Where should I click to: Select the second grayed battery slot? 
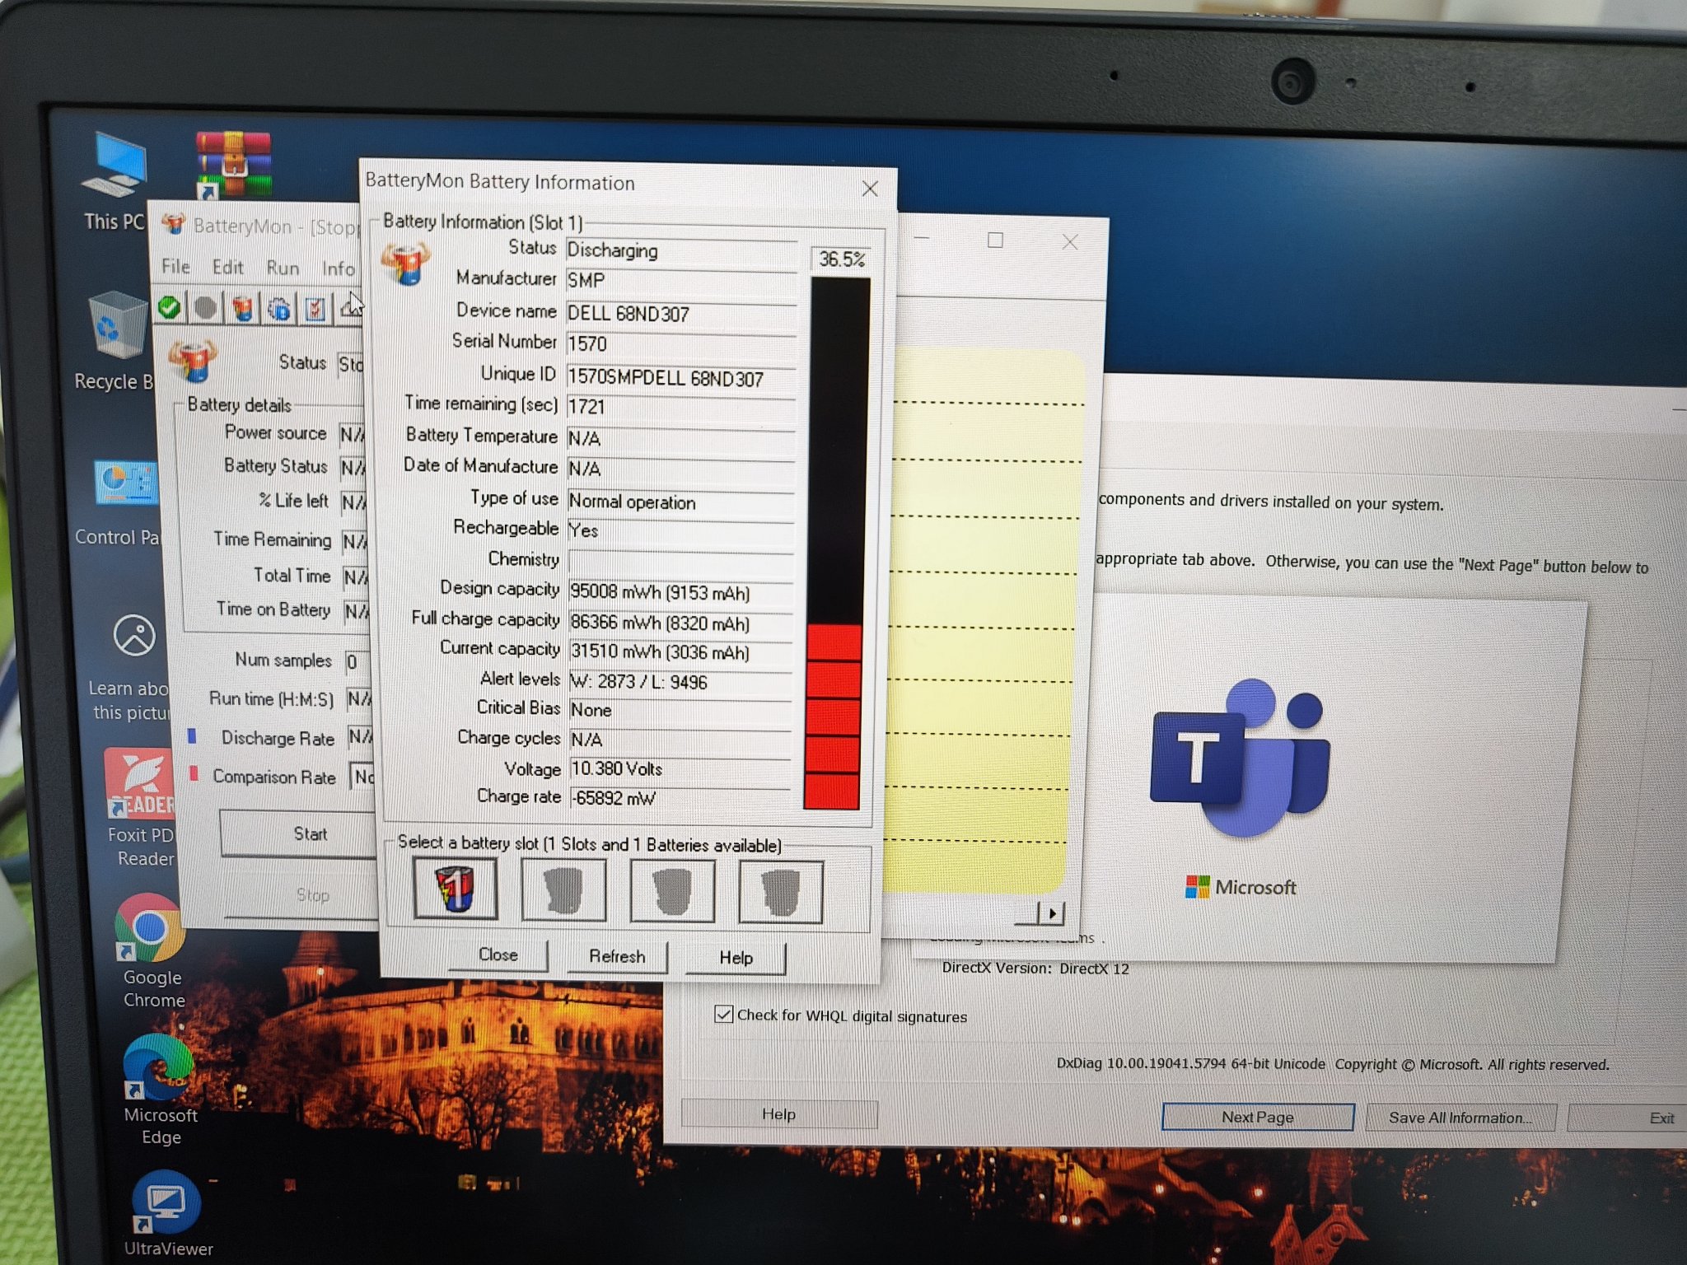pos(563,890)
